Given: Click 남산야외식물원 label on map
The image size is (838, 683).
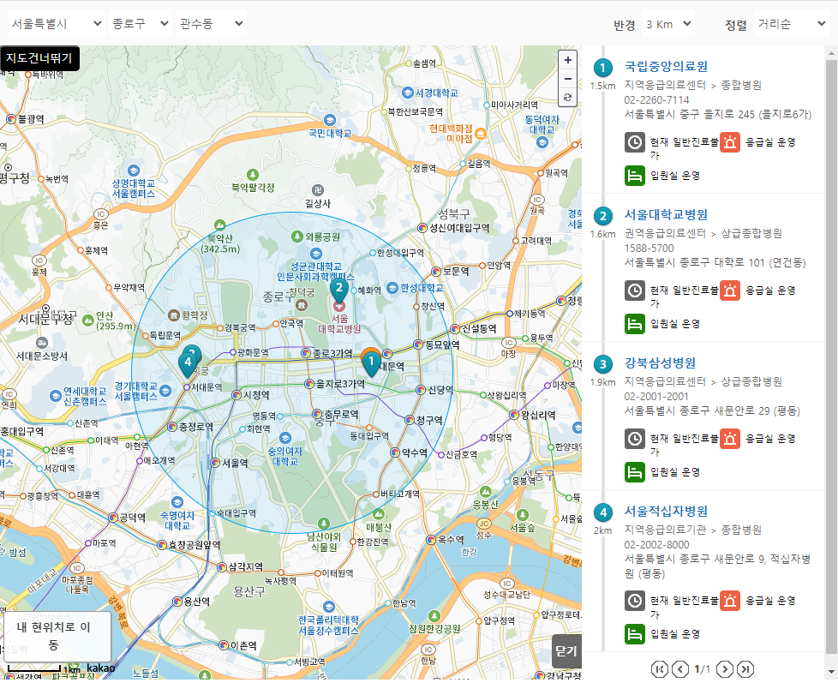Looking at the screenshot, I should (x=324, y=542).
